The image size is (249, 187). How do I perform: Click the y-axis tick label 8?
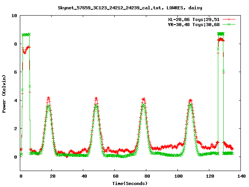click(x=16, y=44)
